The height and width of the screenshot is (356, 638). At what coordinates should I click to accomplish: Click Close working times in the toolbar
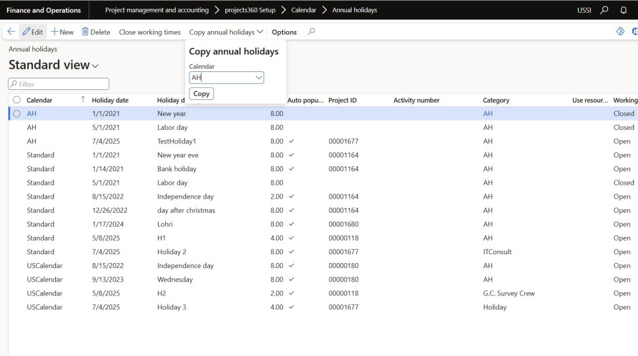click(x=149, y=32)
